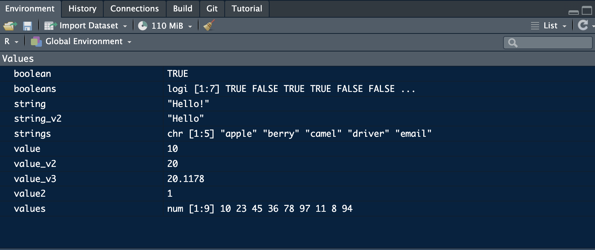Clear environment objects with broom icon
The width and height of the screenshot is (595, 250).
pos(209,25)
